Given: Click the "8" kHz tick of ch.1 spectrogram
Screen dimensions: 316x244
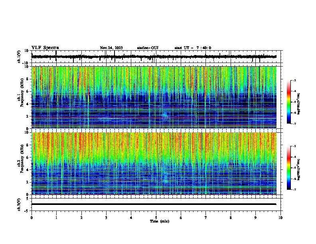Looking at the screenshot, I should click(x=28, y=79).
